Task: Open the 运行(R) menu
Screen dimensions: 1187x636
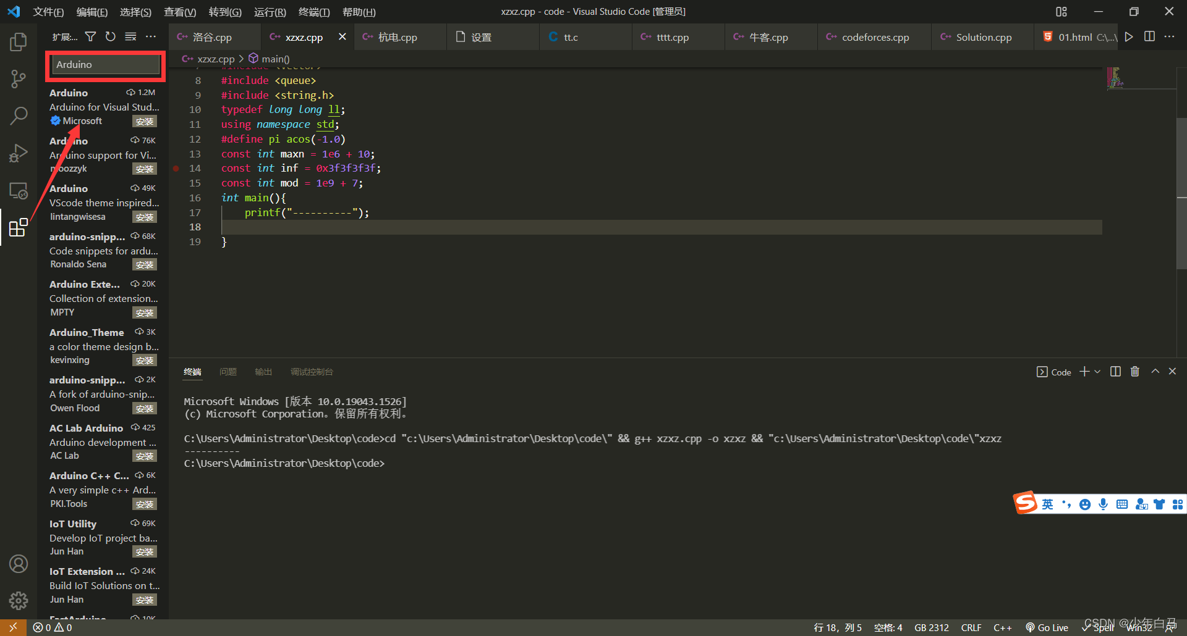Action: click(x=270, y=12)
